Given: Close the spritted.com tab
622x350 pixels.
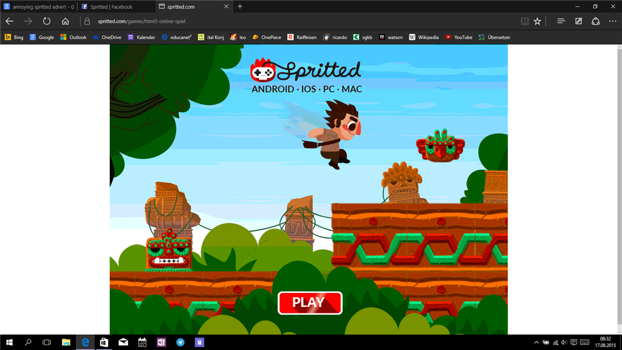Looking at the screenshot, I should [226, 6].
